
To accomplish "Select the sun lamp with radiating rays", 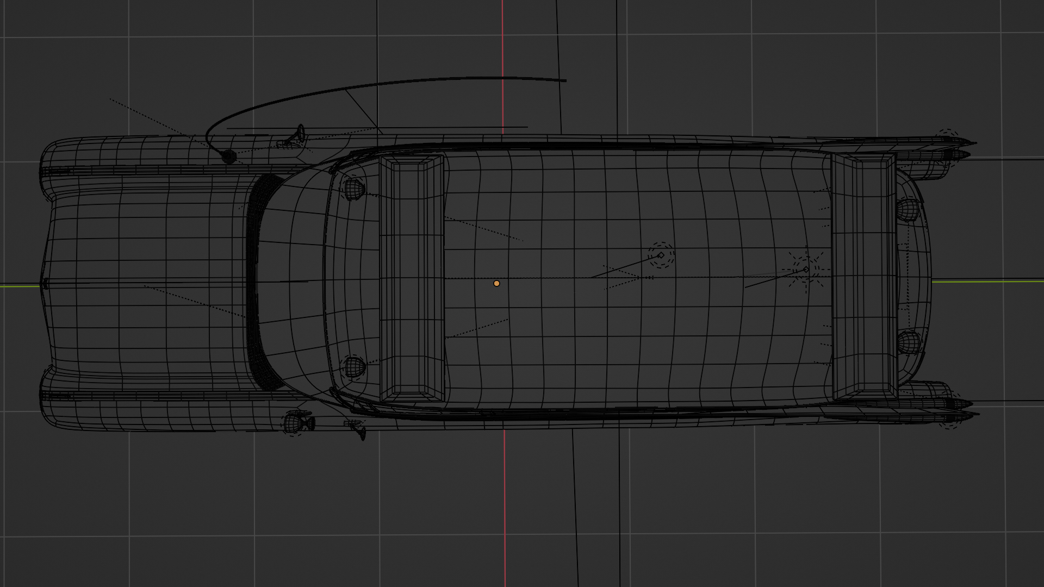I will point(806,270).
